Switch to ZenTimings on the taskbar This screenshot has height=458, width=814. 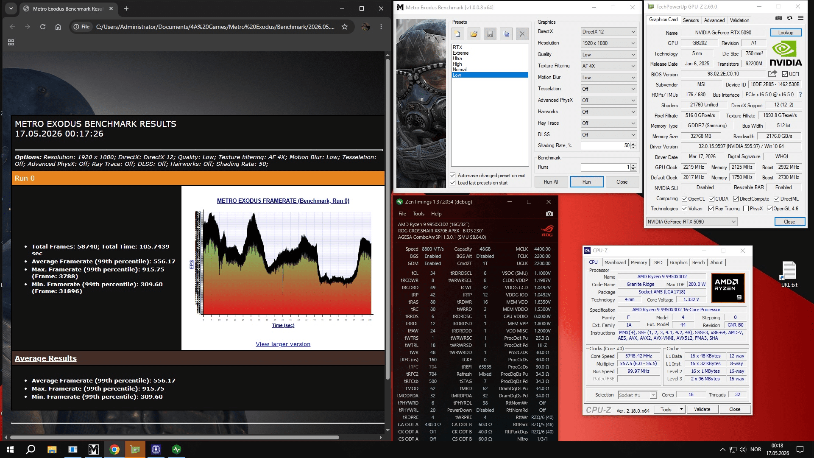point(177,450)
